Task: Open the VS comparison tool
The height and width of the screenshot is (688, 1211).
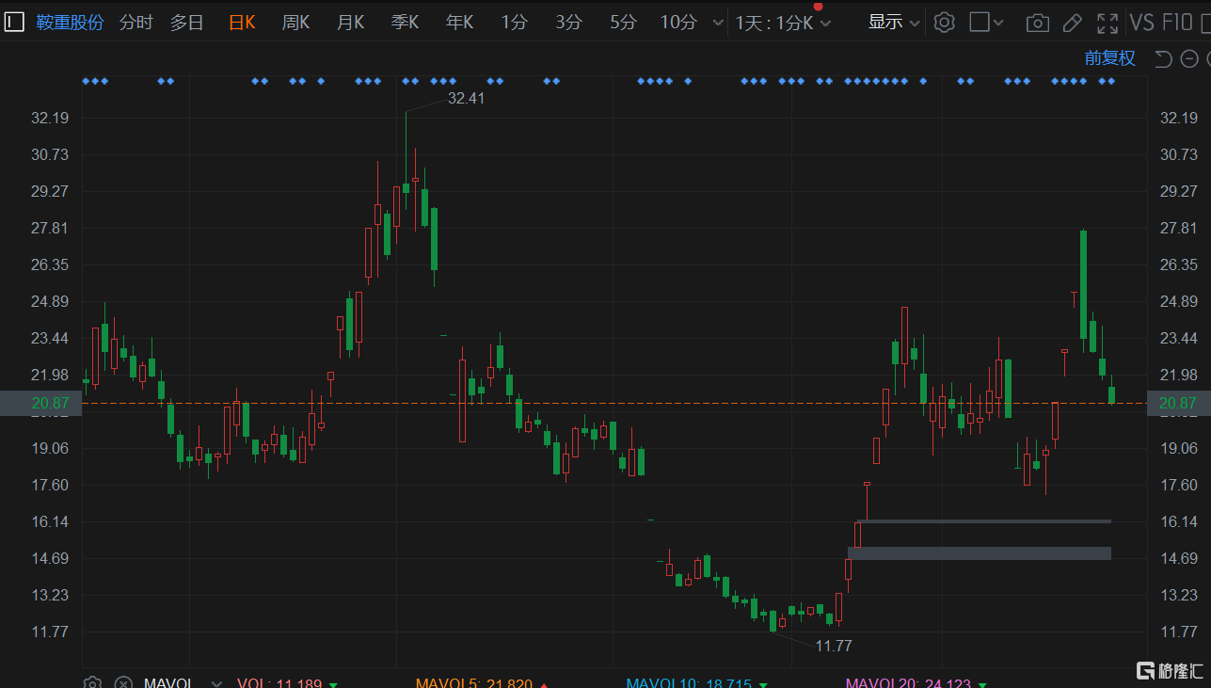Action: click(x=1142, y=23)
